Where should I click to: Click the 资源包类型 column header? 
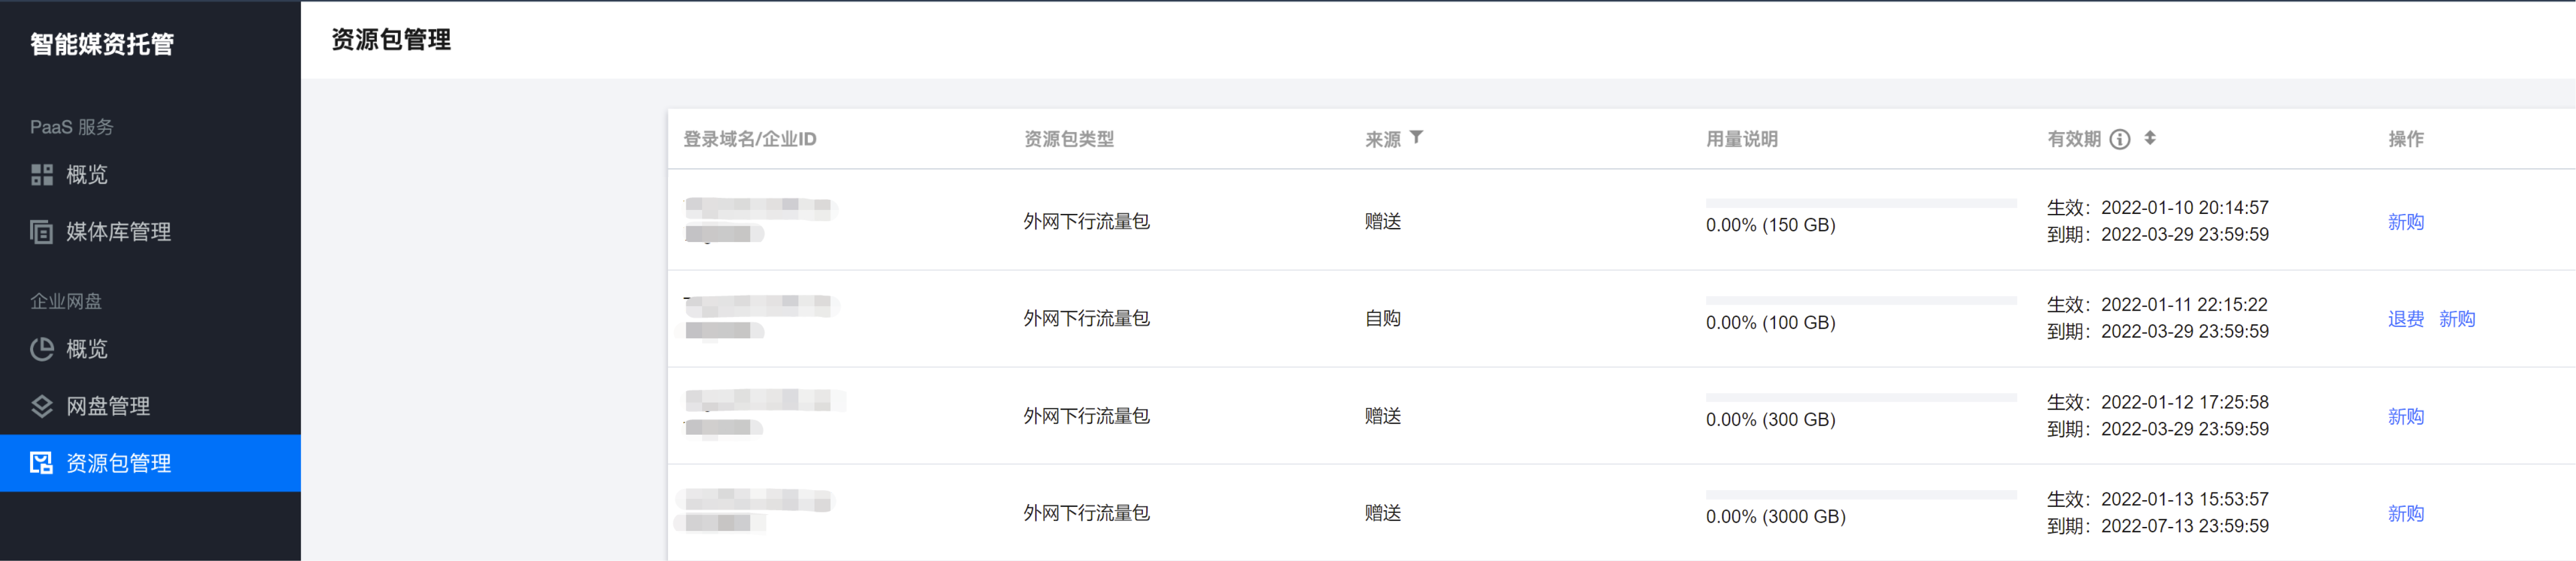[x=1068, y=139]
